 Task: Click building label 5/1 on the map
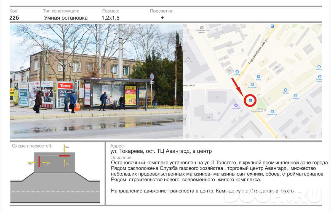[279, 71]
